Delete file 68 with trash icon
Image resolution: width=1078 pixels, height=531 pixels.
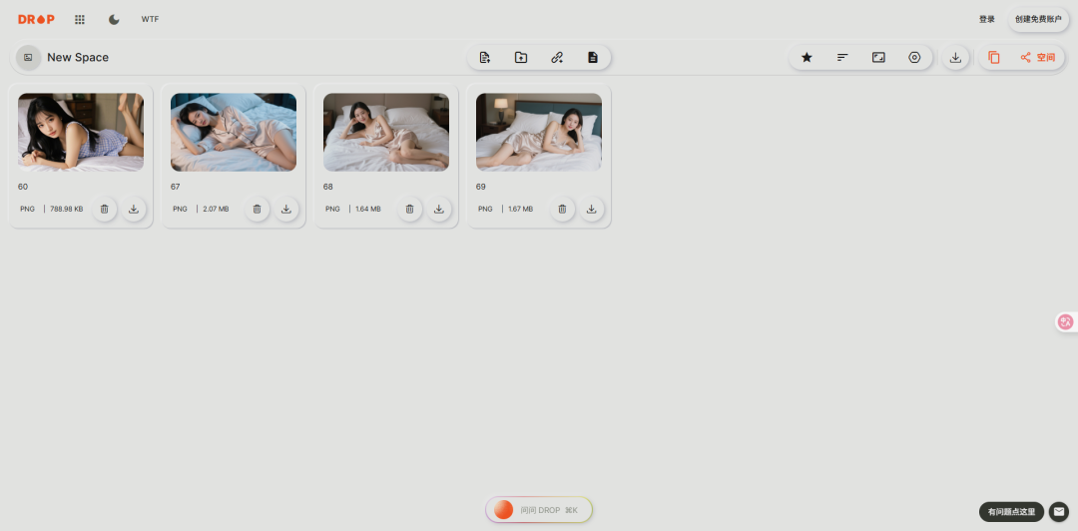[410, 209]
